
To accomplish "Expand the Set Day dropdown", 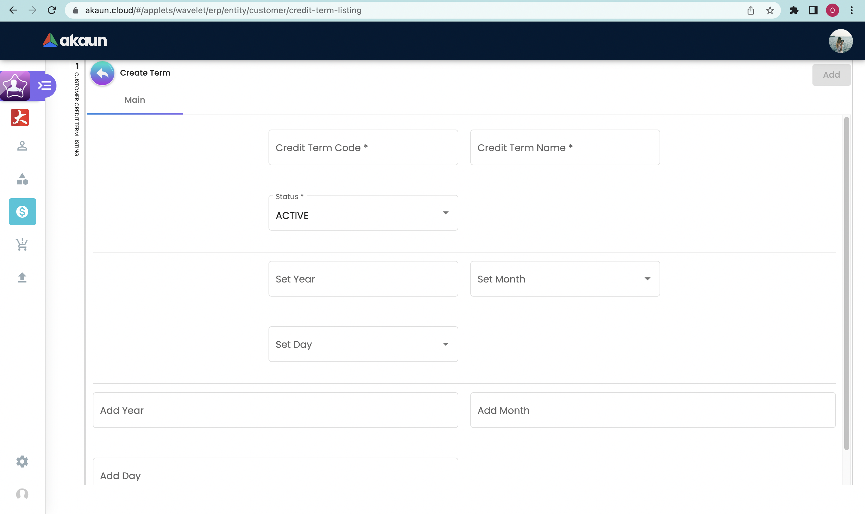I will tap(363, 344).
